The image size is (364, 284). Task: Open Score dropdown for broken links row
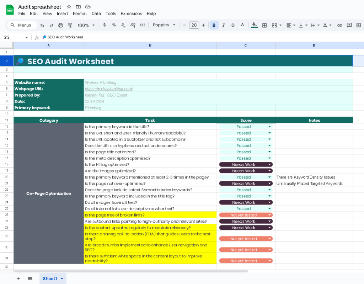coord(269,215)
